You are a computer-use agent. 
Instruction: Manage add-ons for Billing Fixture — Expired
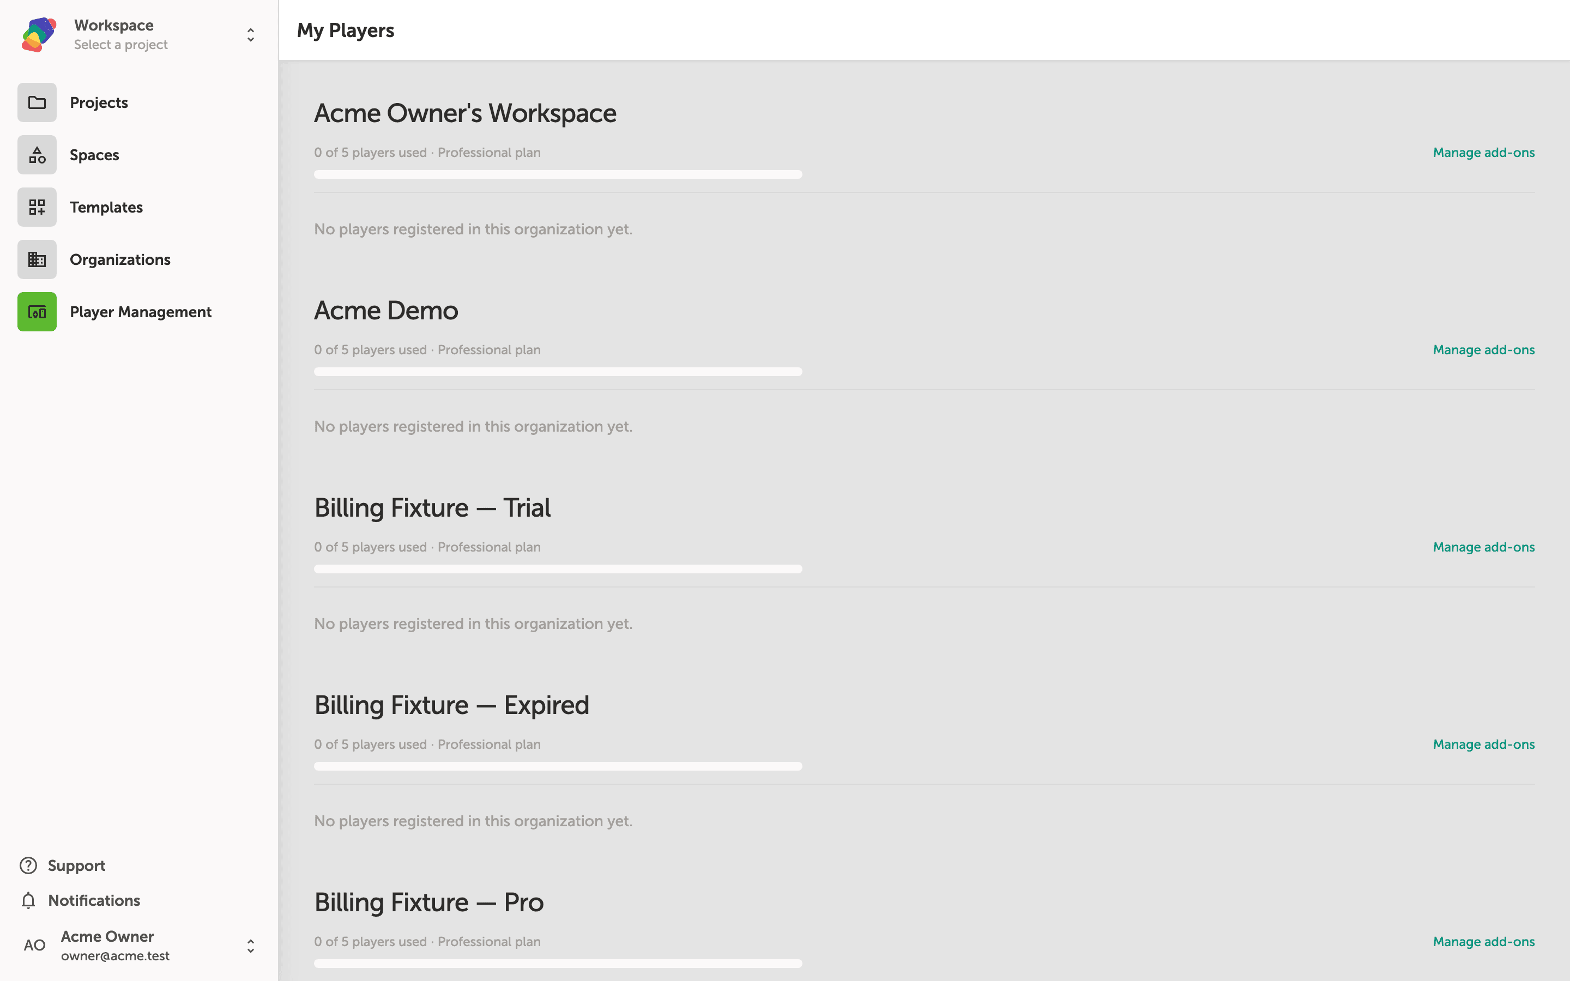(x=1484, y=744)
